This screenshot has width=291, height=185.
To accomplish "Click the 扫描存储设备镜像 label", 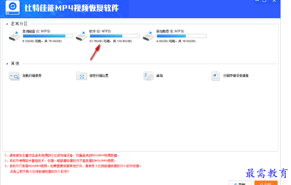I will pos(236,76).
